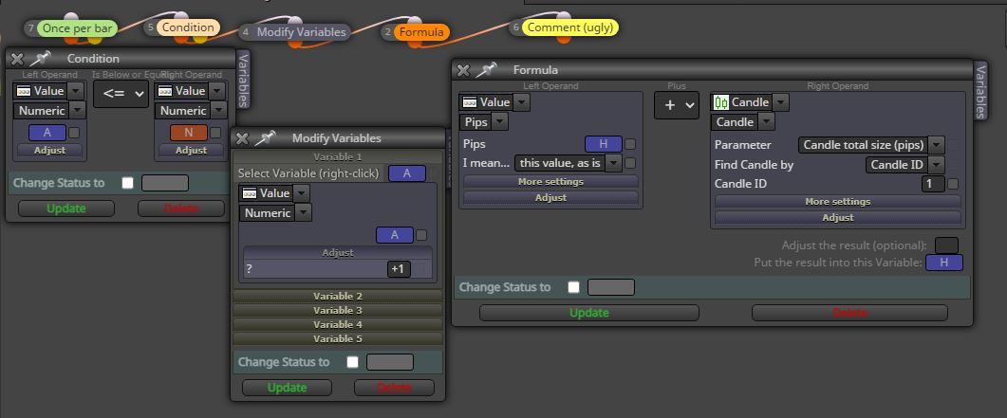Click the +1 adjust field in Modify Variables

(399, 269)
